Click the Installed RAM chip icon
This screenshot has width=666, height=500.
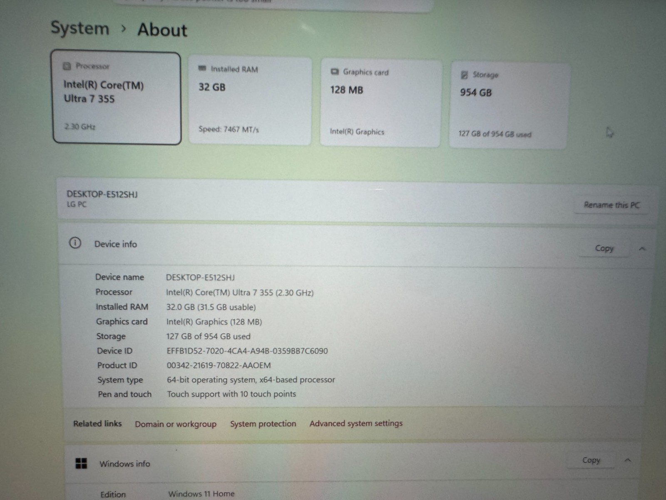click(x=202, y=68)
